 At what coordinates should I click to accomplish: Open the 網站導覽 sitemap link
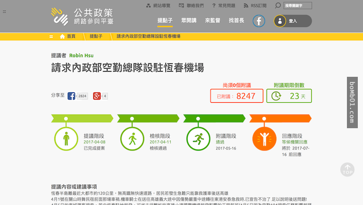tap(159, 6)
